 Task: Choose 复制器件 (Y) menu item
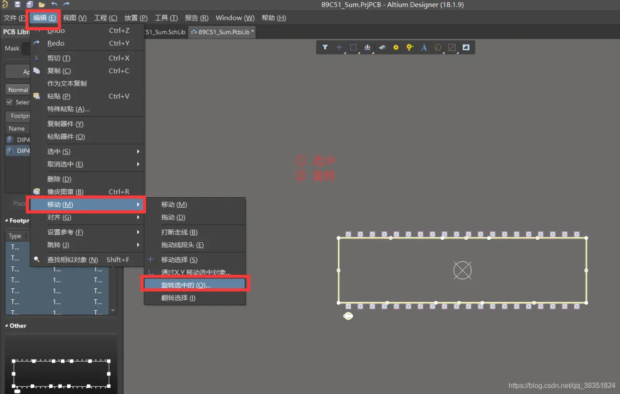pos(87,123)
